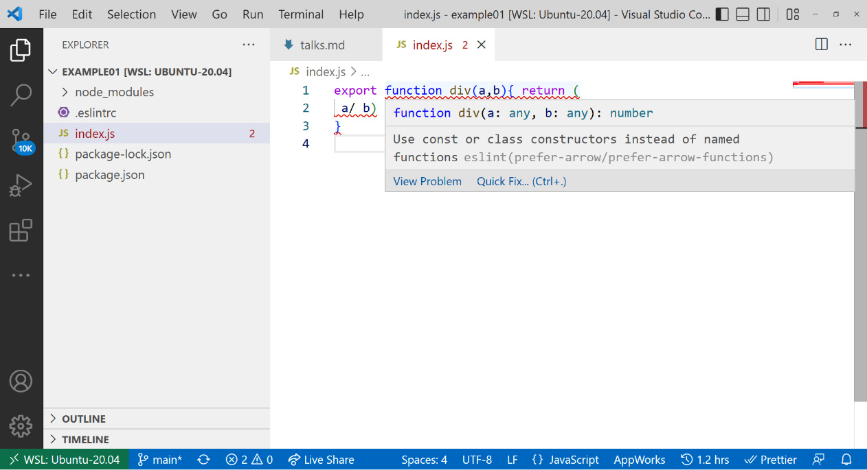The width and height of the screenshot is (867, 470).
Task: Switch to the talks.md tab
Action: pyautogui.click(x=323, y=44)
